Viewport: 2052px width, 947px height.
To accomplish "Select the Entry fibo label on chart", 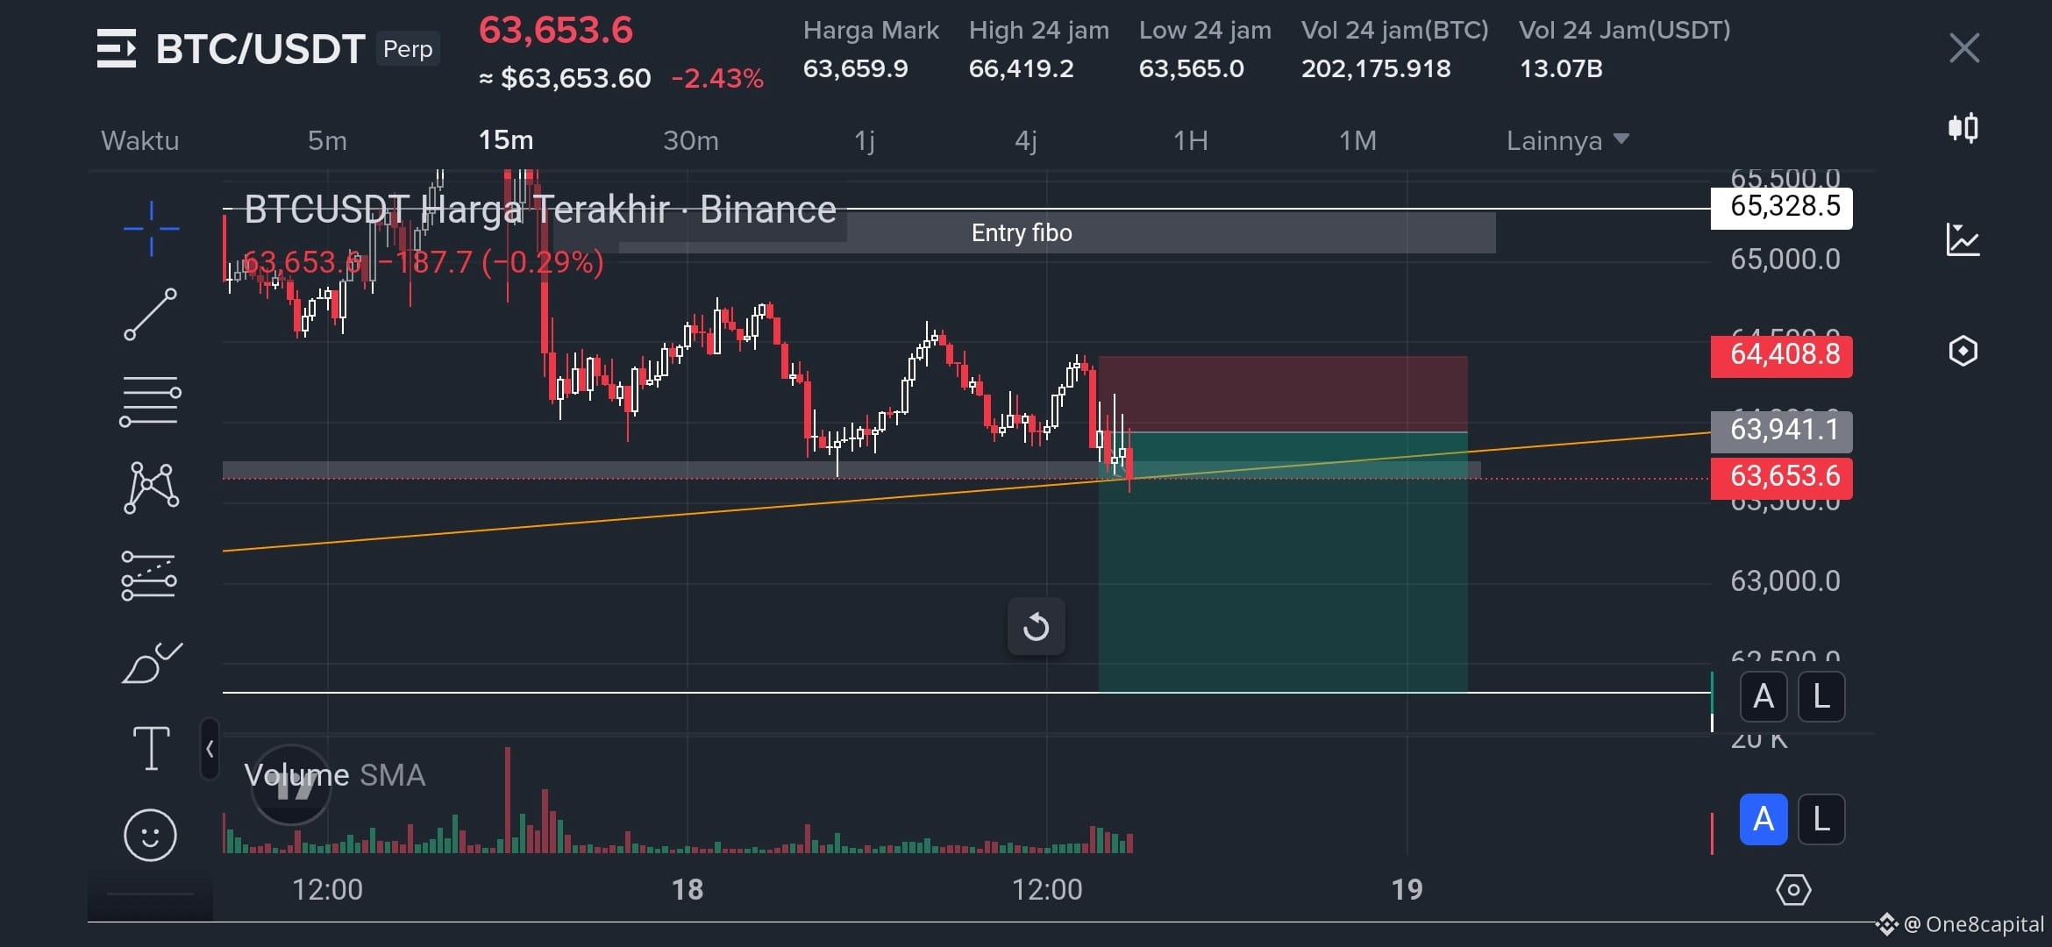I will (1022, 232).
